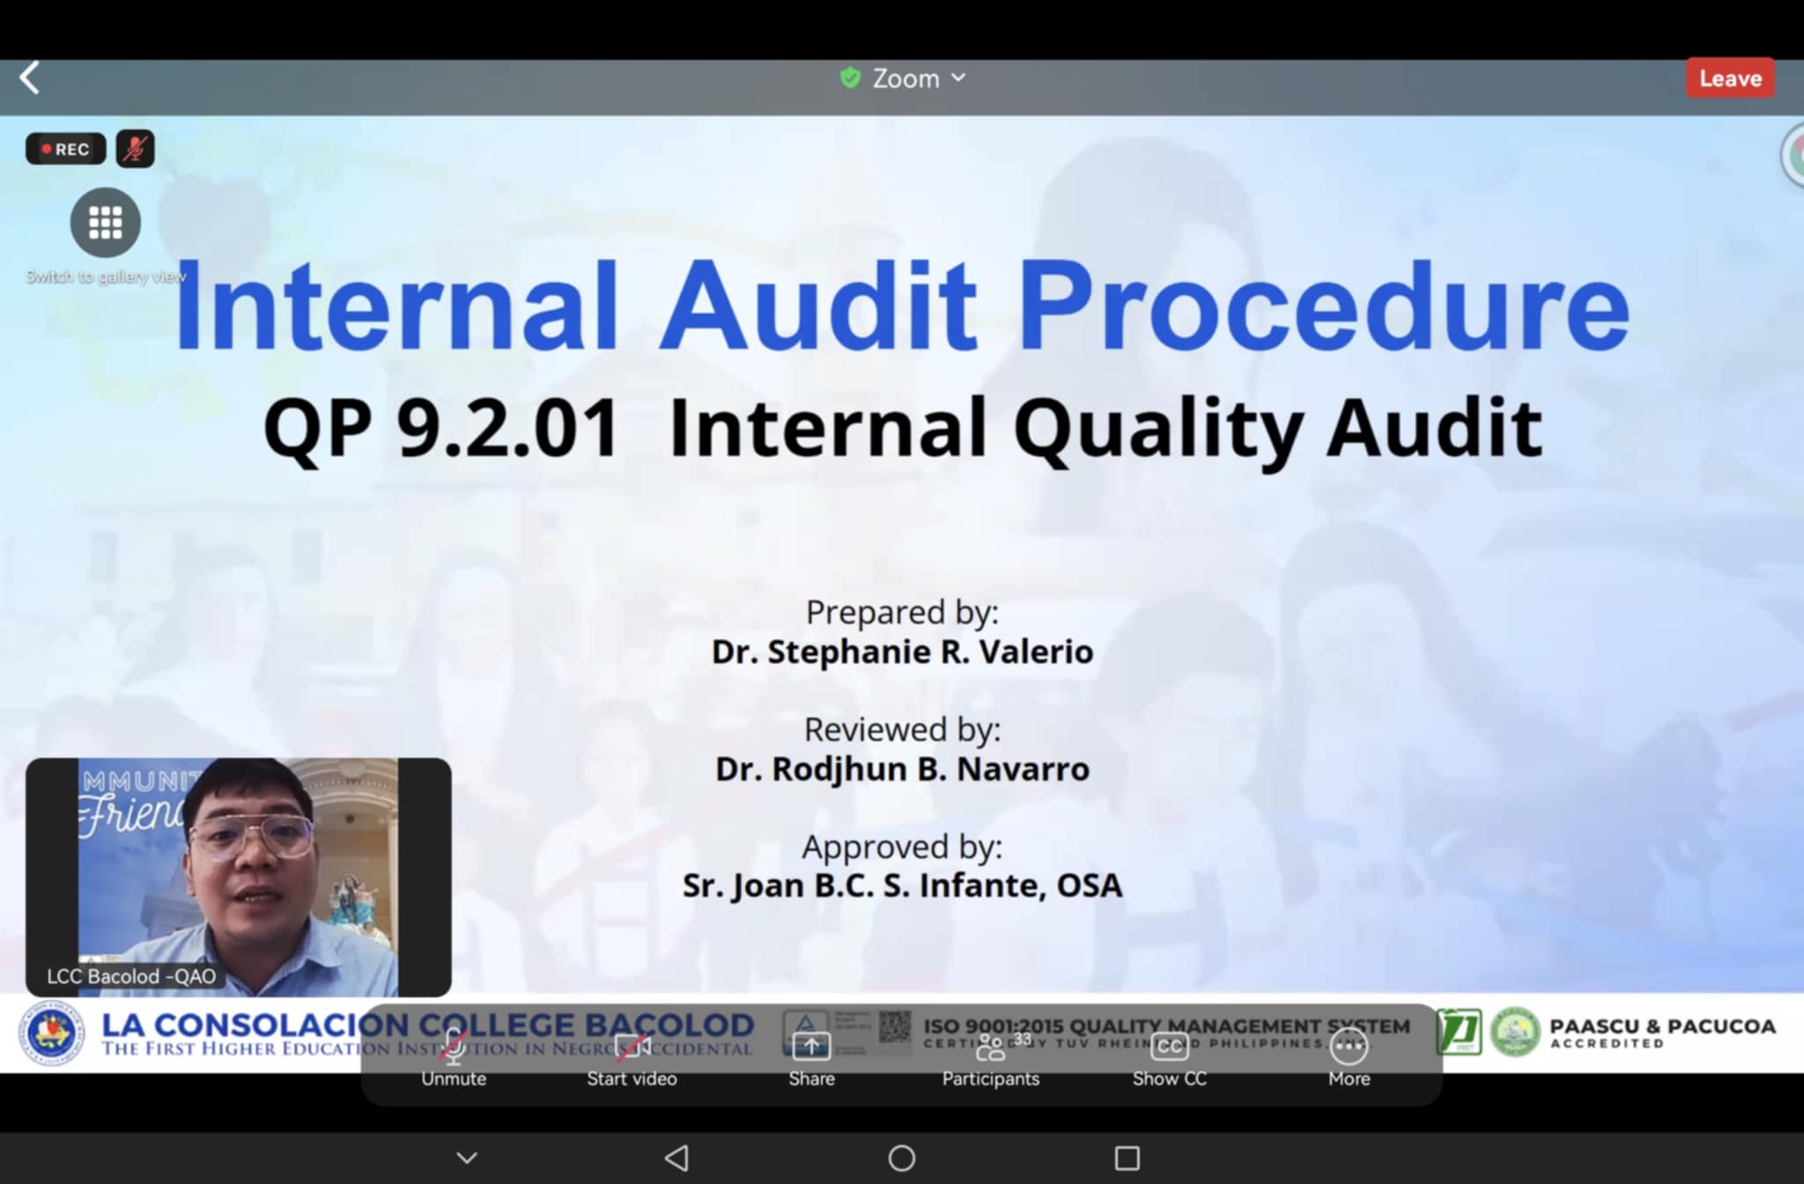The image size is (1804, 1184).
Task: Tap the red muted microphone badge
Action: tap(136, 149)
